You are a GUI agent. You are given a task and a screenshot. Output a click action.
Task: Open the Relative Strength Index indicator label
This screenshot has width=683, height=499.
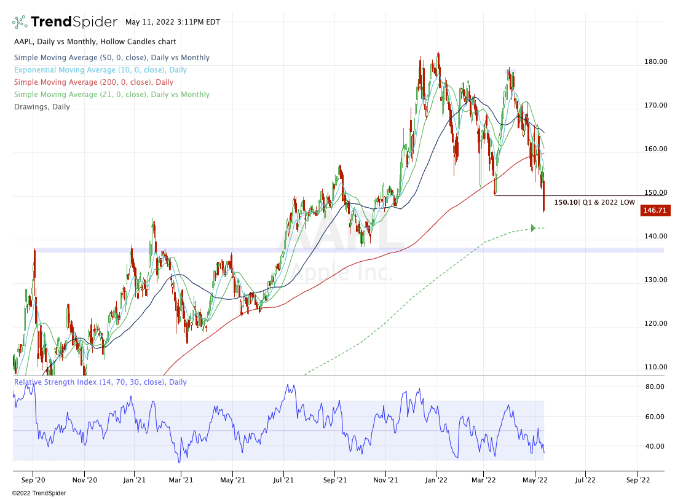coord(100,382)
